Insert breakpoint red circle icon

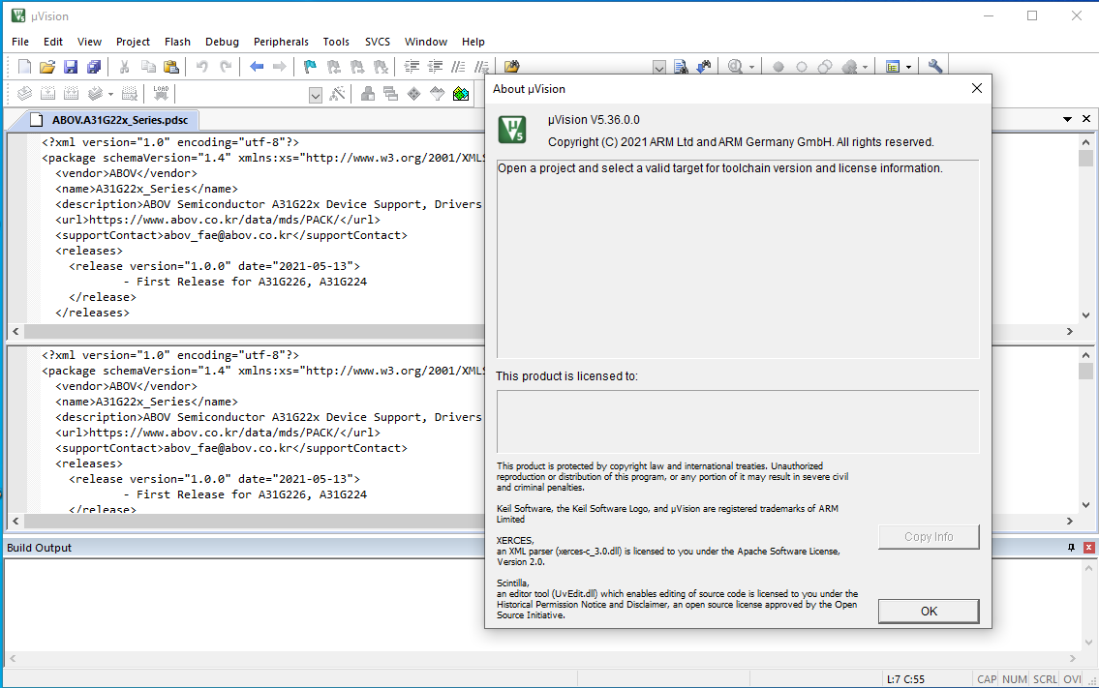[778, 67]
